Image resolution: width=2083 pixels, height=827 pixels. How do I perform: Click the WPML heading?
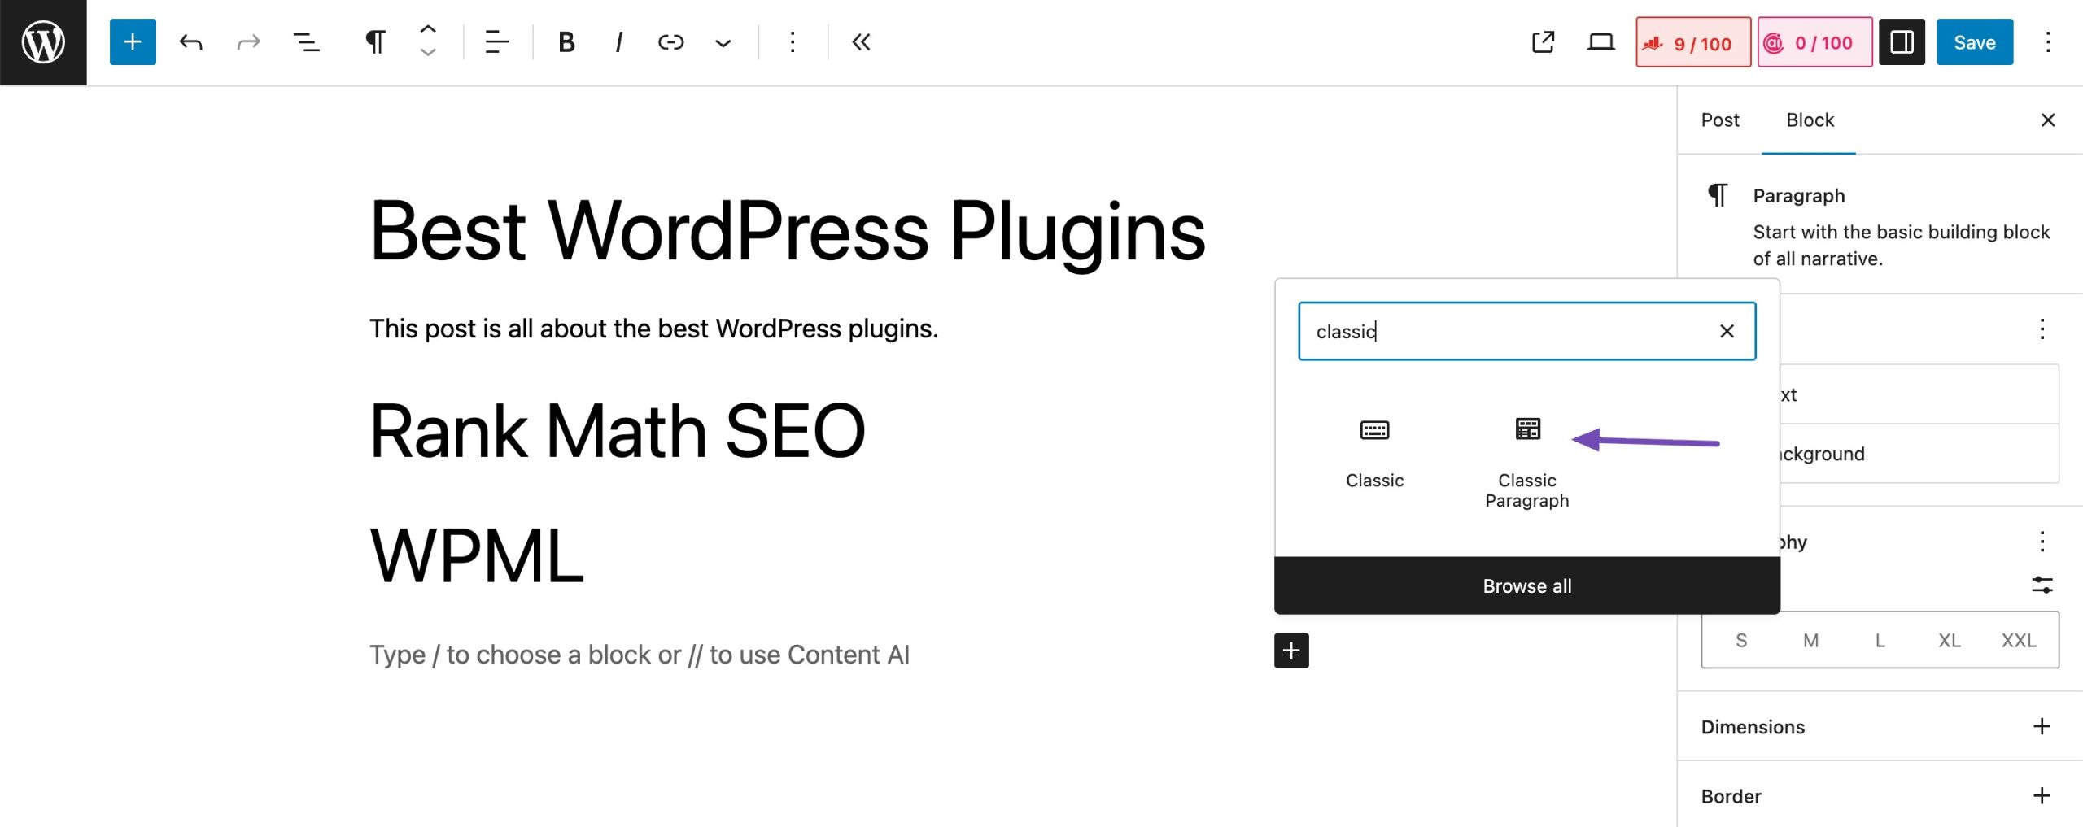point(477,556)
